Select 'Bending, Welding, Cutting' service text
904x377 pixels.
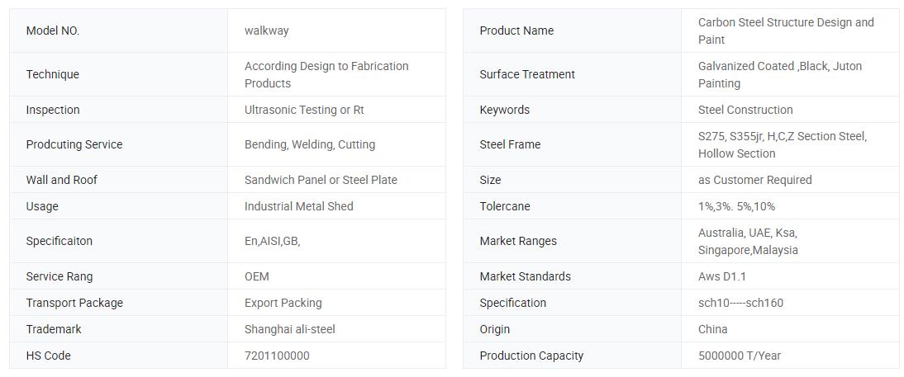(x=310, y=144)
